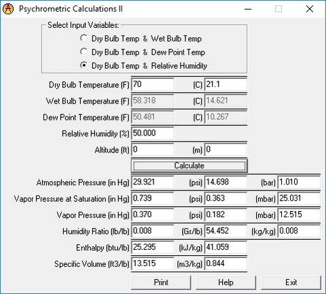Close the Psychrometric Calculations II window
The height and width of the screenshot is (294, 326).
coord(310,9)
